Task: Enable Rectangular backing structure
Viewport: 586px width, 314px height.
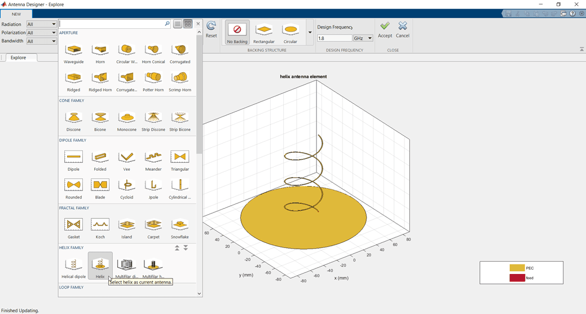Action: tap(263, 32)
